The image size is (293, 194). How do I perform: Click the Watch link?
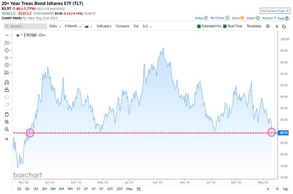click(x=251, y=18)
